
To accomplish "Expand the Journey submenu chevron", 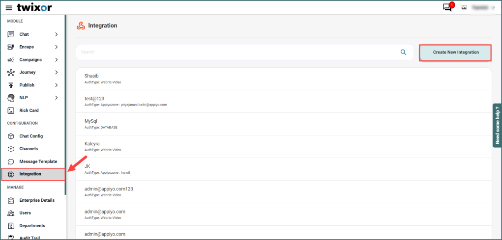I will (x=57, y=73).
